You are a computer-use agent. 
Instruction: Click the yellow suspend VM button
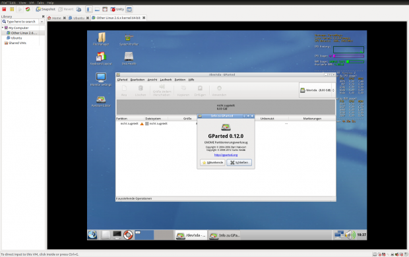click(x=12, y=9)
